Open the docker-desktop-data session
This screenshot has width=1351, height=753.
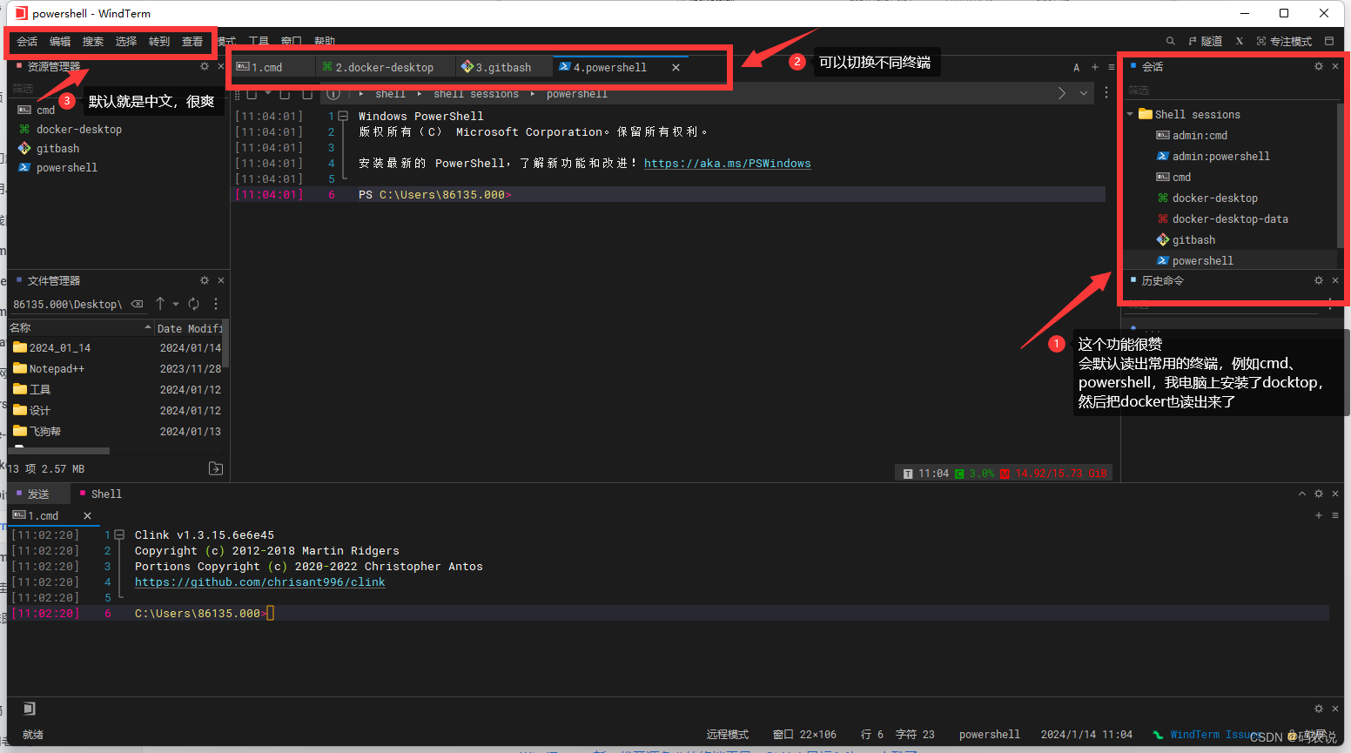[1230, 219]
